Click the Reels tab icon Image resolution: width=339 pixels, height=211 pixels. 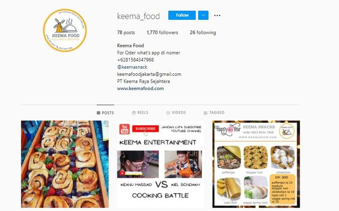pos(134,113)
